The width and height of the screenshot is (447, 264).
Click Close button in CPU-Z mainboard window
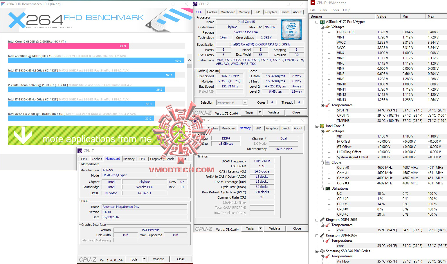click(181, 259)
